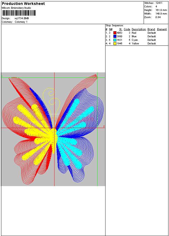Viewport: 169px width, 236px height.
Task: Click the Colors count 4
Action: (x=156, y=7)
